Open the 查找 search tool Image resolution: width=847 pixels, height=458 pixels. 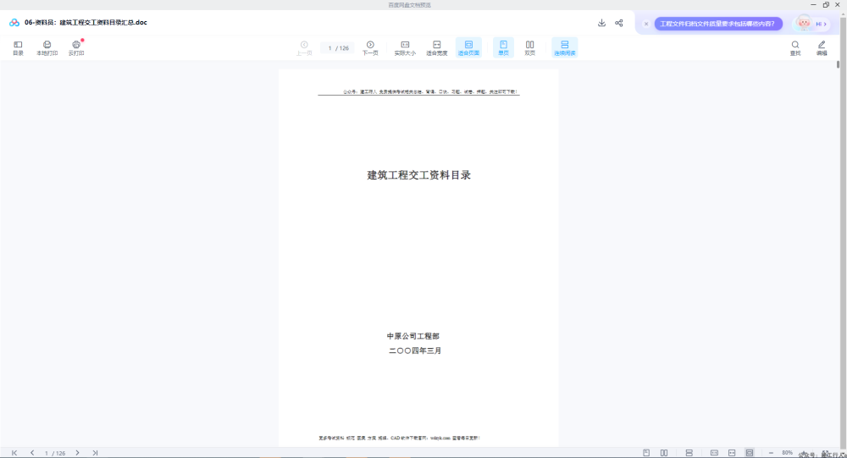(x=795, y=48)
